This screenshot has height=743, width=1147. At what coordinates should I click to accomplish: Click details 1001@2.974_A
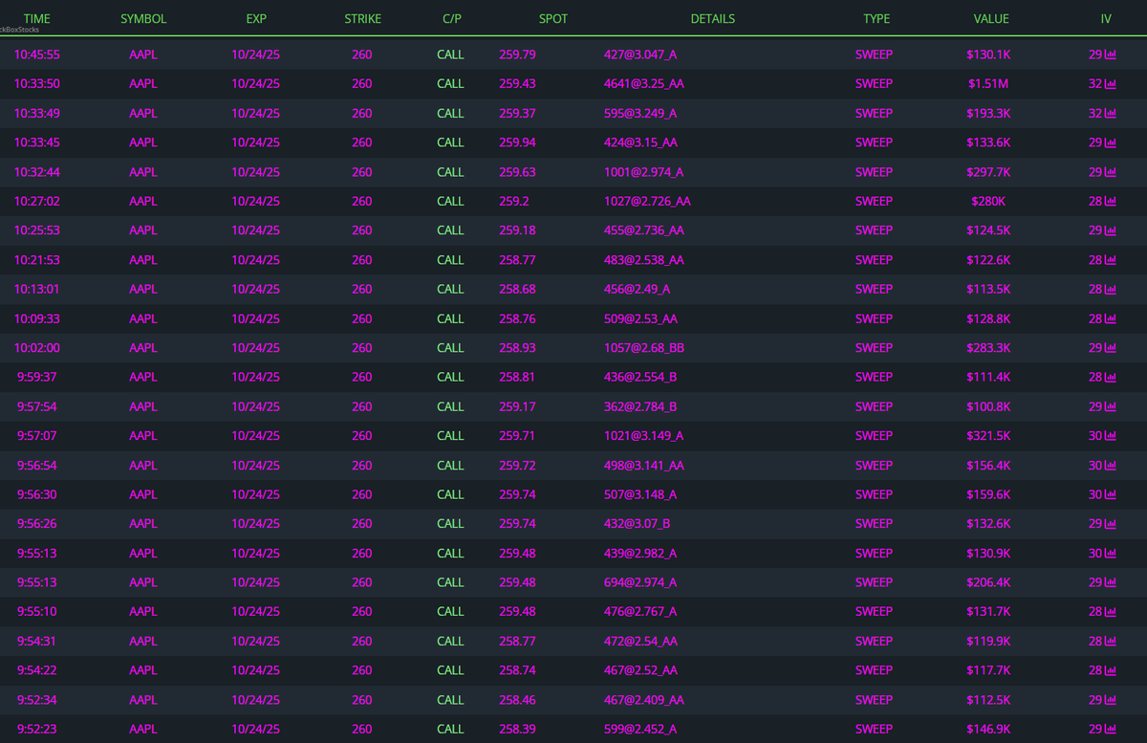point(643,172)
